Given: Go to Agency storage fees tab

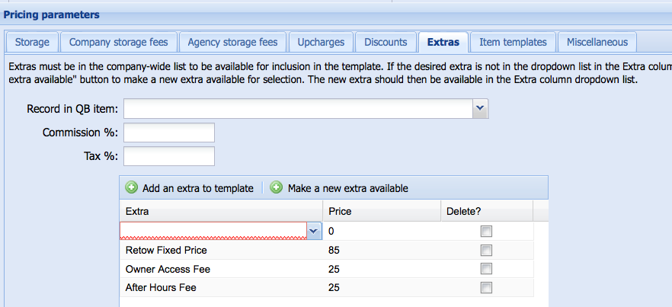Looking at the screenshot, I should tap(232, 43).
